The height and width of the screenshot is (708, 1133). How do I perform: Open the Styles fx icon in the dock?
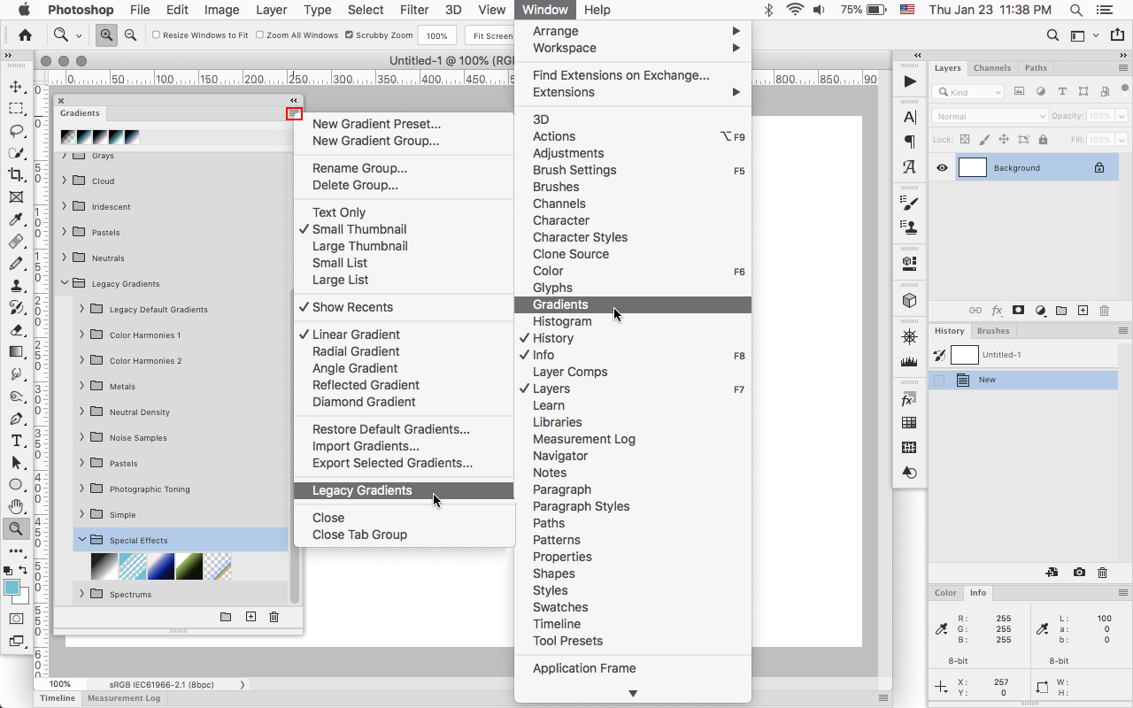(x=910, y=400)
